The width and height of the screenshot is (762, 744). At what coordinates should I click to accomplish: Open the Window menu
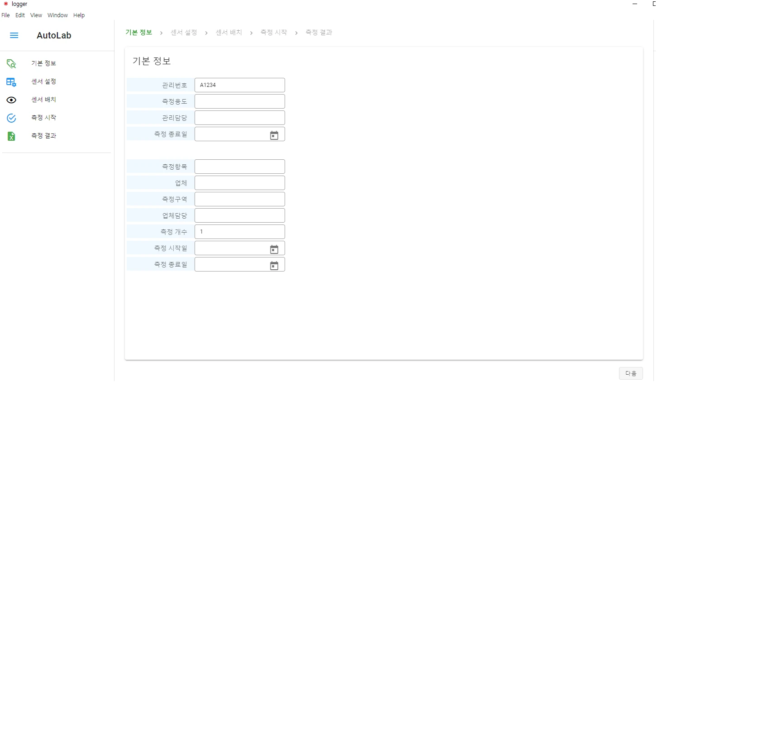pyautogui.click(x=57, y=15)
